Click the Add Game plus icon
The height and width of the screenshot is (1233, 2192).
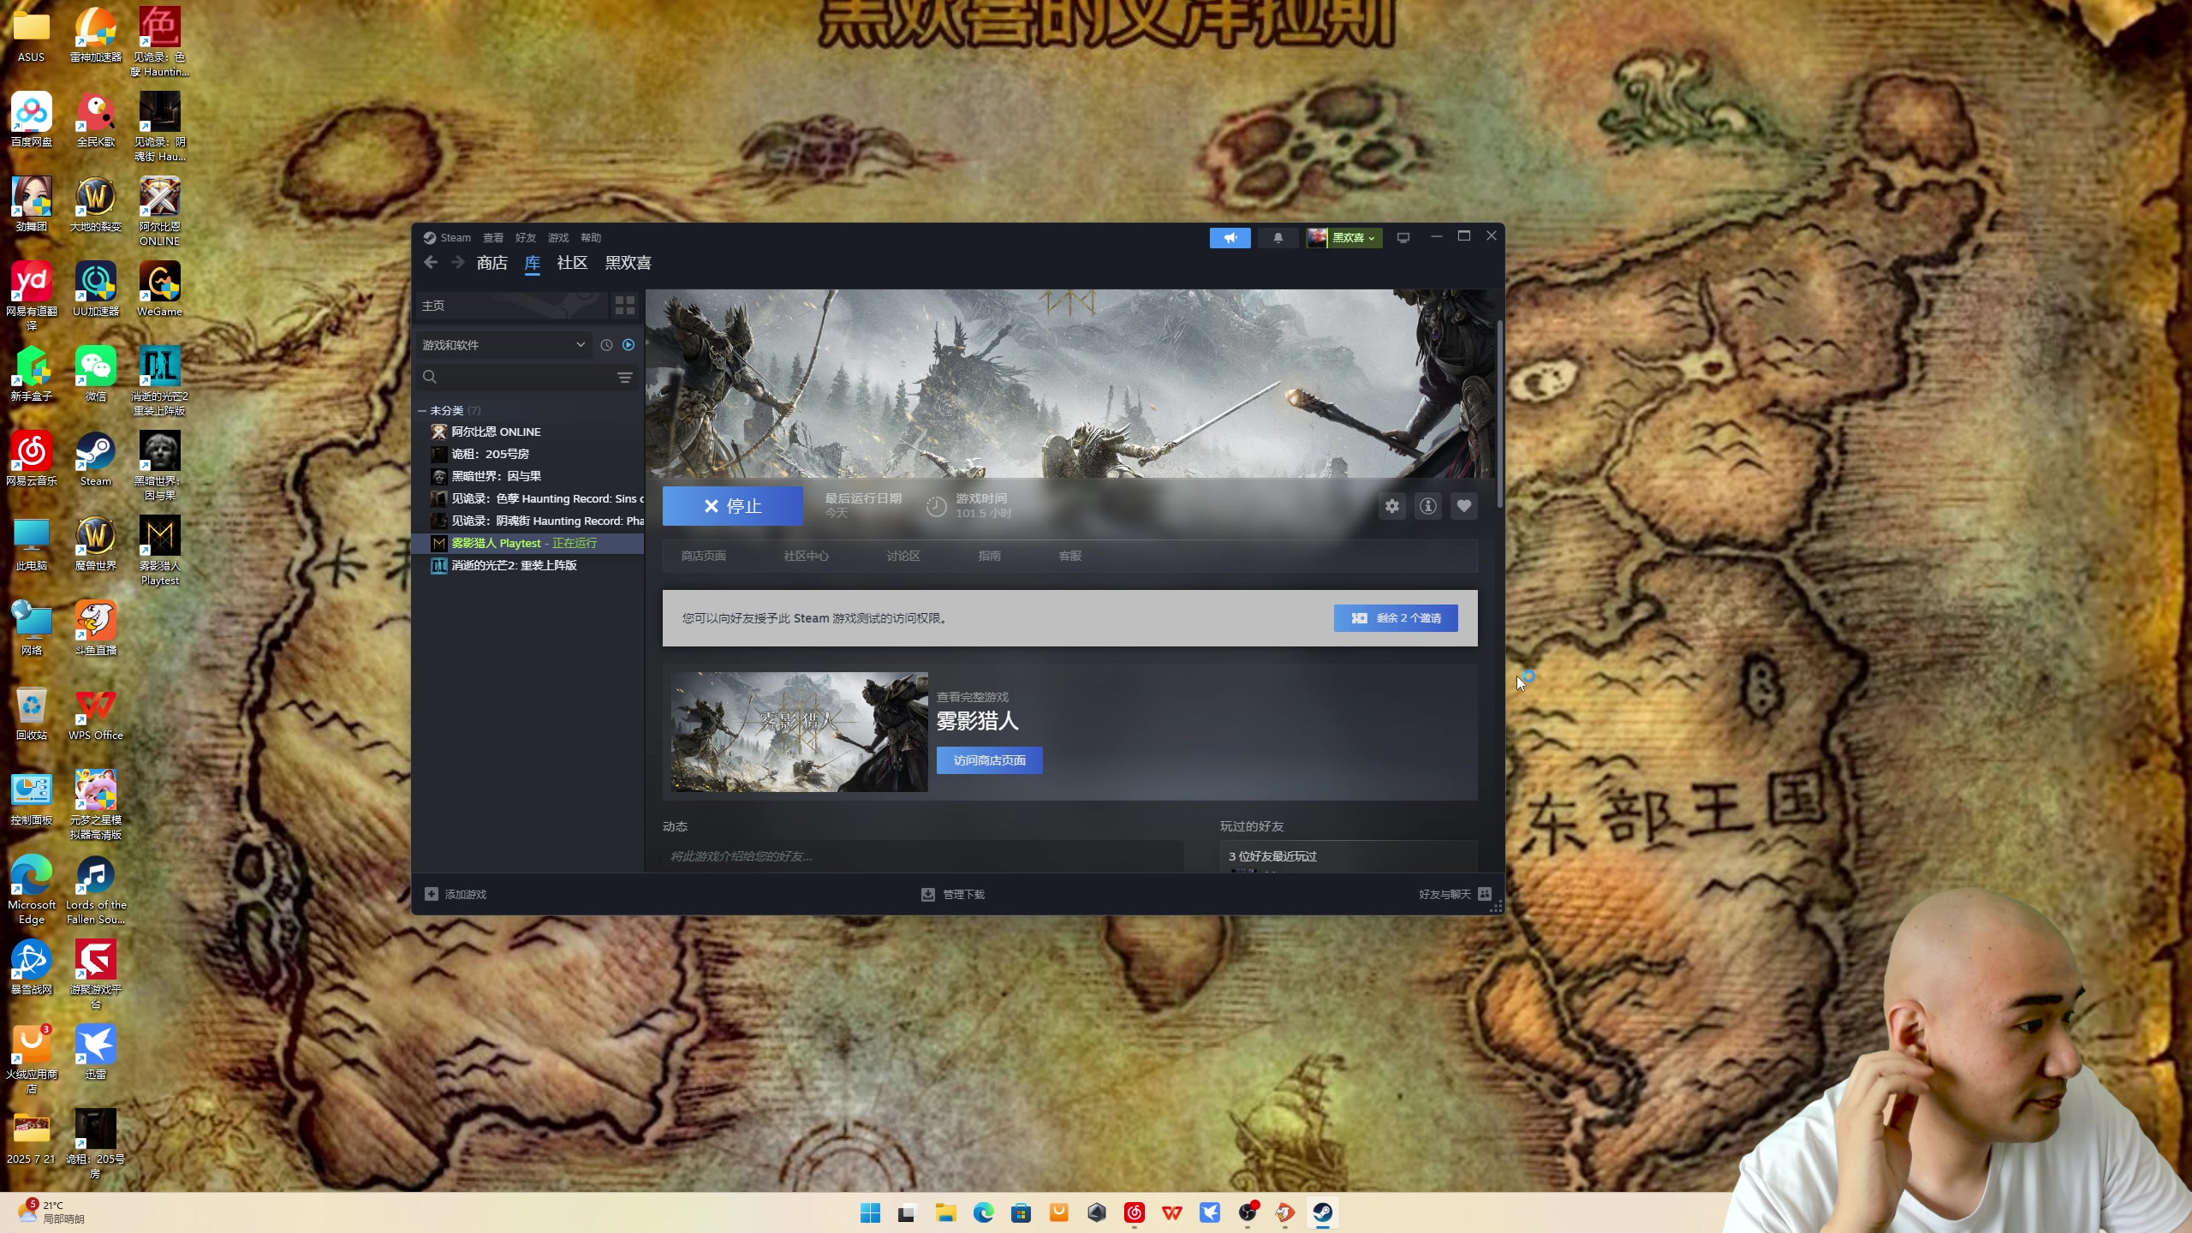click(x=432, y=894)
